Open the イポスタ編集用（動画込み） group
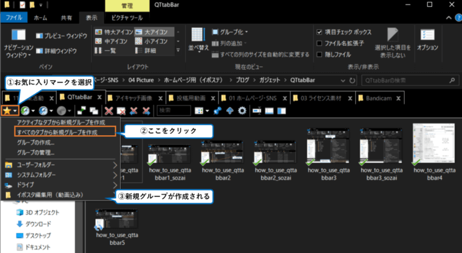Screen dimensions: 462x253 tap(61, 195)
